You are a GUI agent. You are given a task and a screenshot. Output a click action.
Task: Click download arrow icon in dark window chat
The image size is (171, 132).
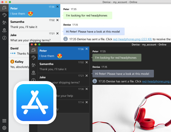pyautogui.click(x=95, y=81)
